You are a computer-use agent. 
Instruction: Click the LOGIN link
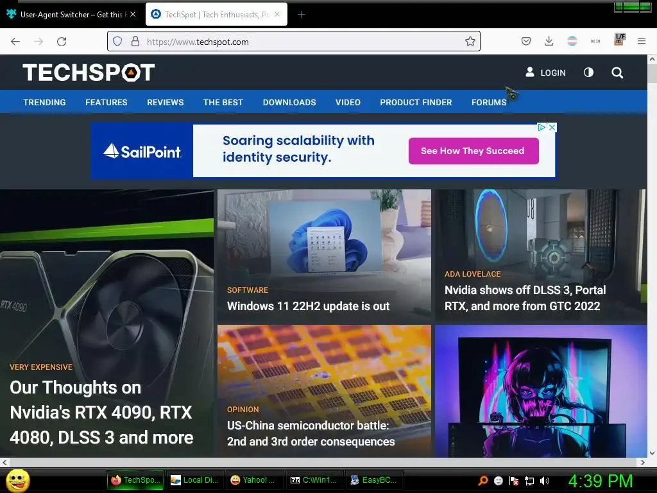(x=545, y=73)
